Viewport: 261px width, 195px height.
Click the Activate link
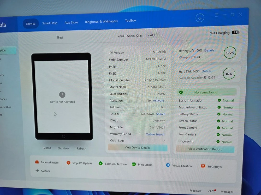click(158, 100)
